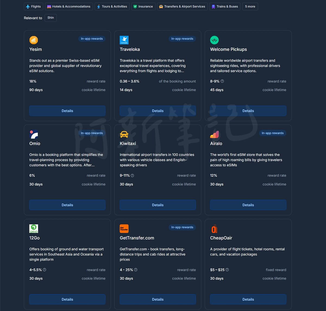Click CheapOair's fixed reward label
Screen dimensions: 326x311
click(276, 270)
